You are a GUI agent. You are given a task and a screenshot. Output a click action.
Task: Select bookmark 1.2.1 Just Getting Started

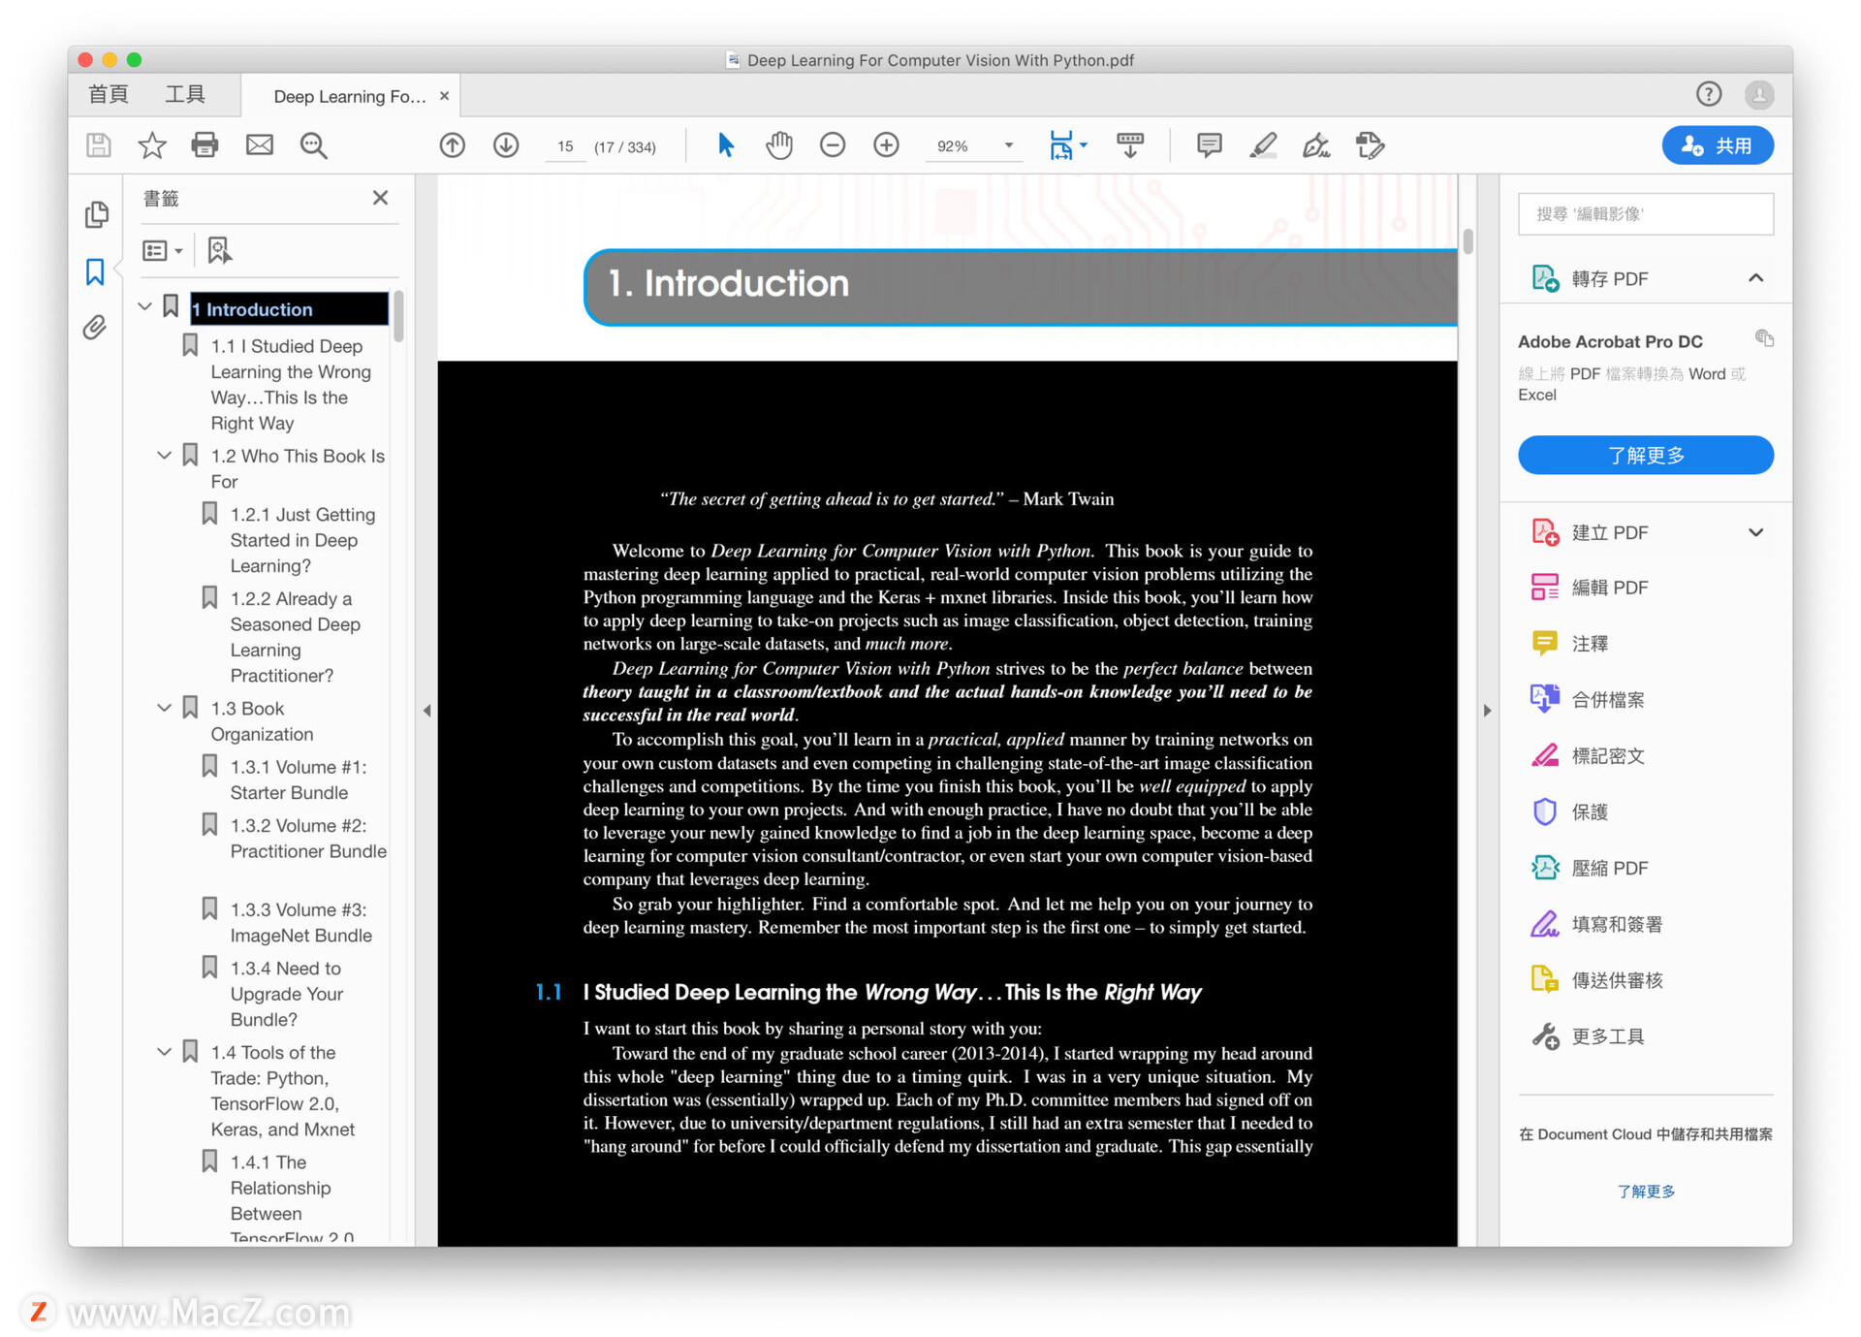coord(302,540)
